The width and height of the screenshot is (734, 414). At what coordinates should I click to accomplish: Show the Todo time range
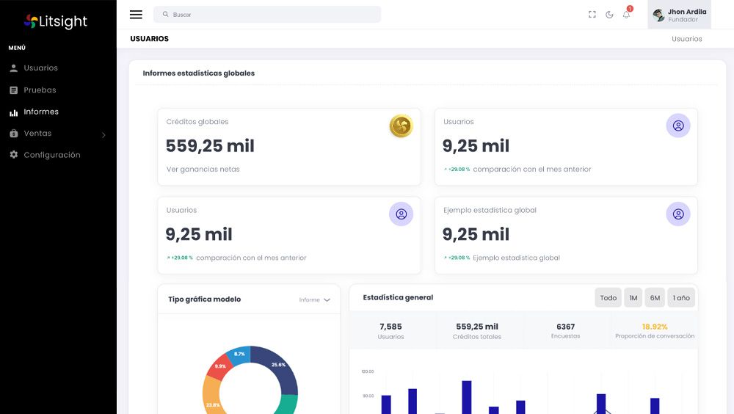[x=608, y=298]
